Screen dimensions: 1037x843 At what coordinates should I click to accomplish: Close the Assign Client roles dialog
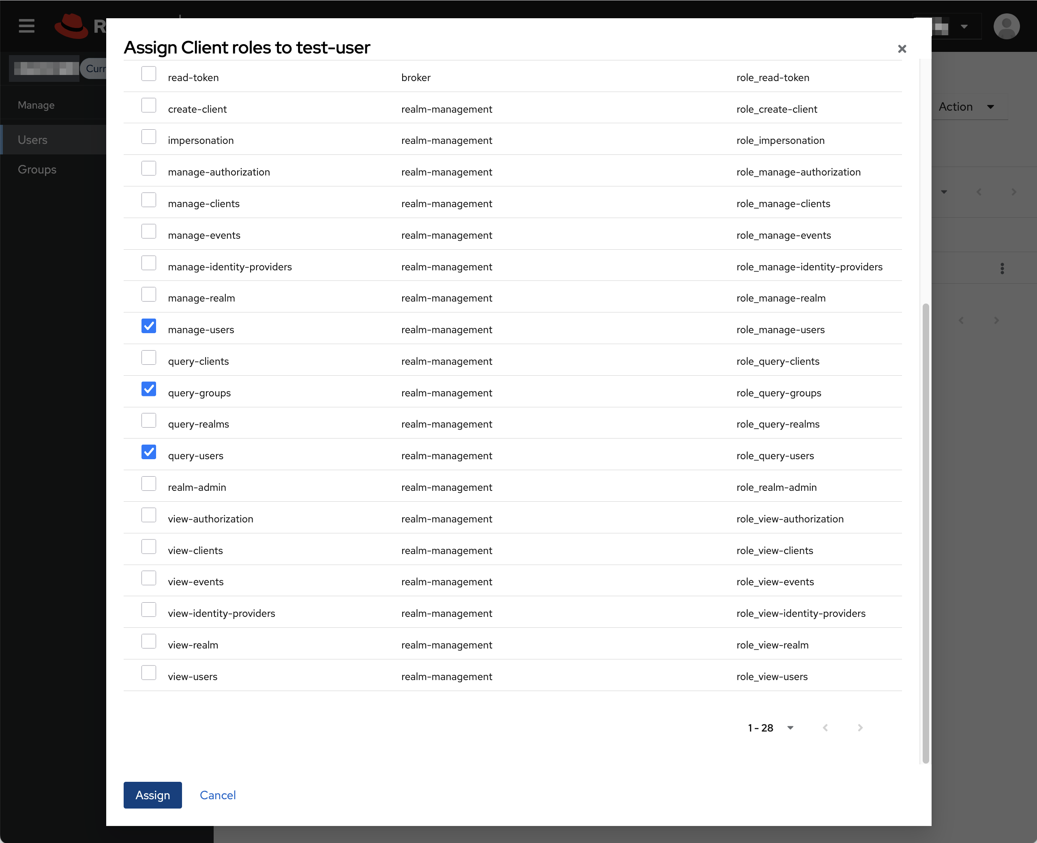click(x=902, y=49)
